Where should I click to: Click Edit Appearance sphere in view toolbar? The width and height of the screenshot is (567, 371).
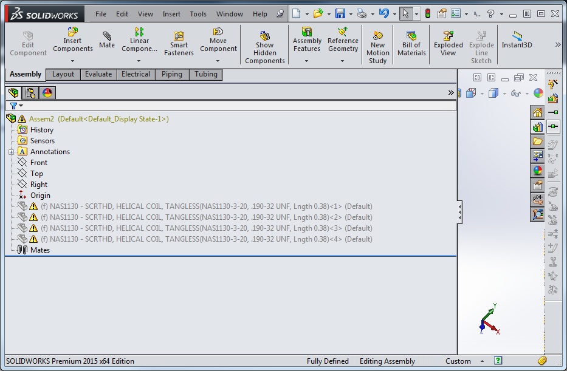538,93
